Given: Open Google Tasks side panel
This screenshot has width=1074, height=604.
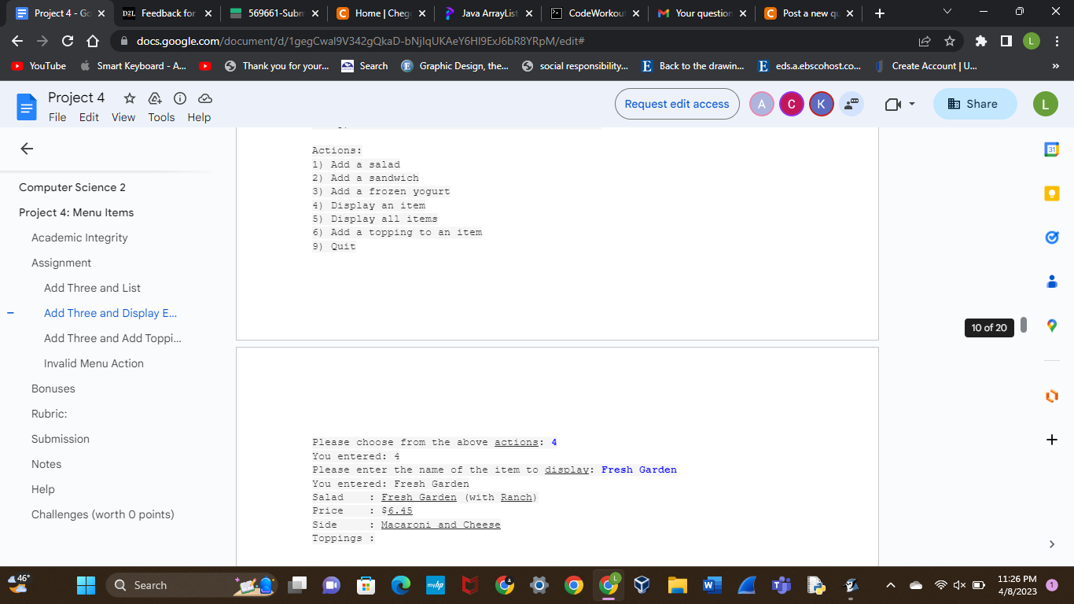Looking at the screenshot, I should click(1052, 237).
